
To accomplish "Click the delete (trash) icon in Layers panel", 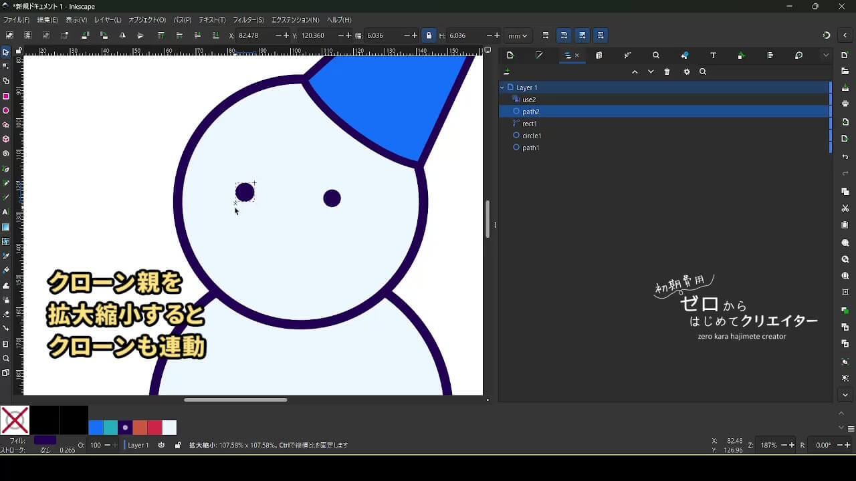I will click(x=667, y=72).
